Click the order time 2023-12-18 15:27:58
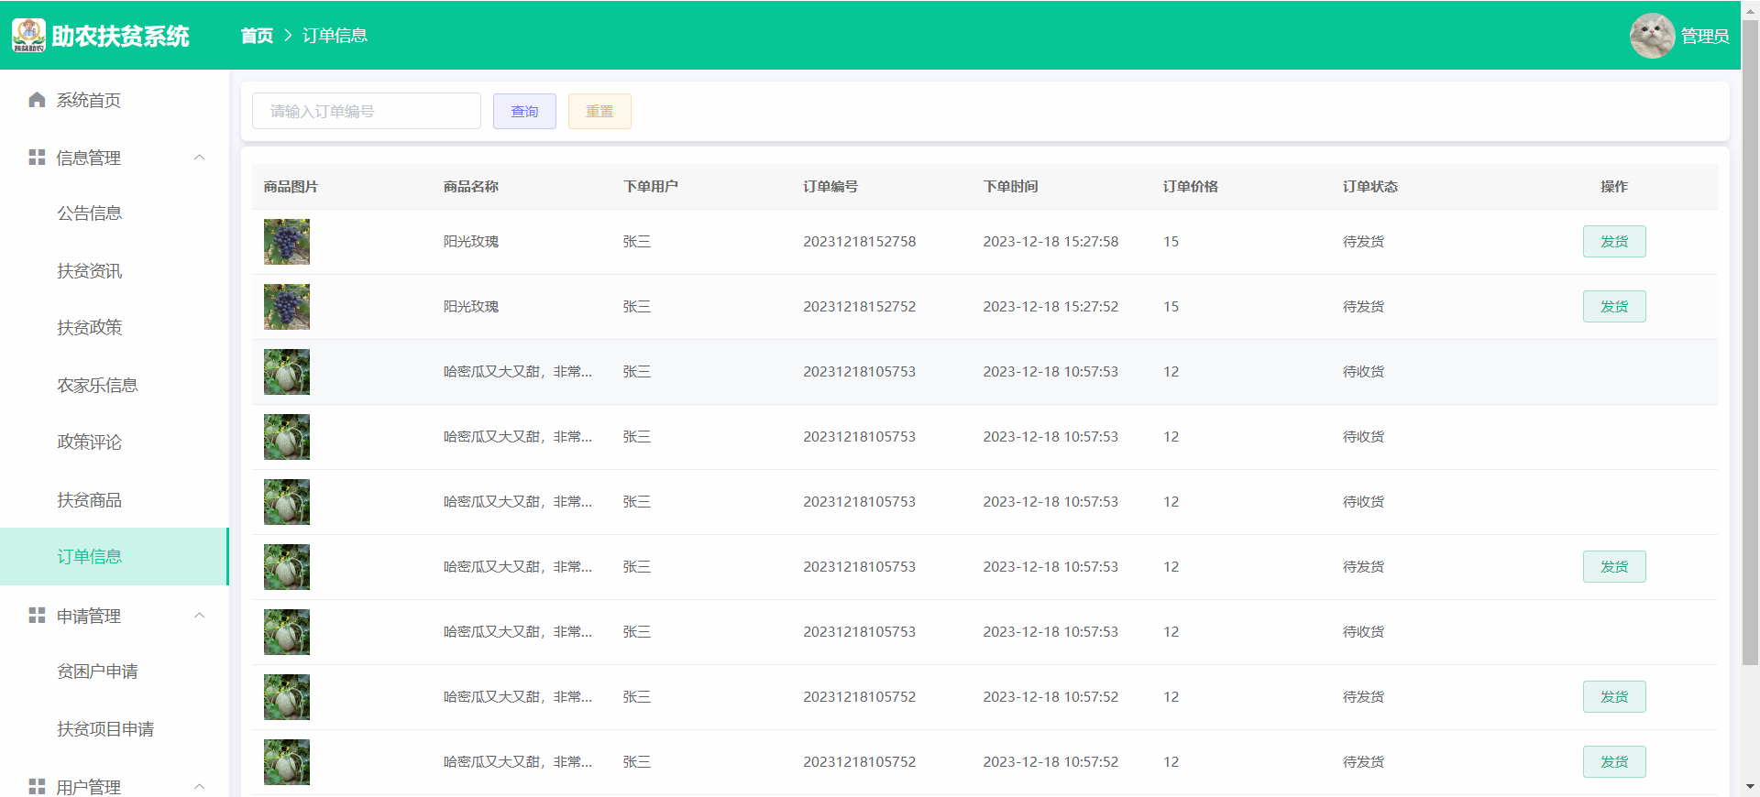Image resolution: width=1760 pixels, height=797 pixels. (1051, 242)
